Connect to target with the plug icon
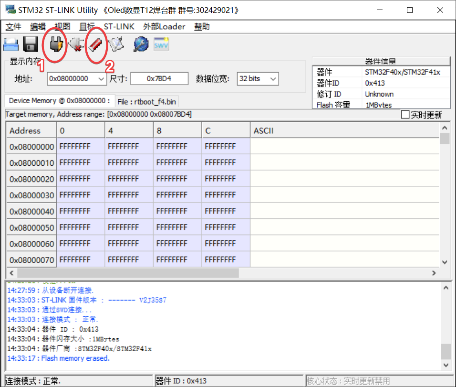 (56, 44)
